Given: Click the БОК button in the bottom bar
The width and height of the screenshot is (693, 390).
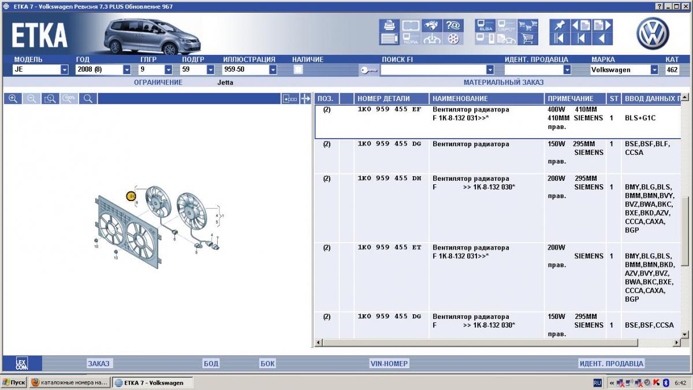Looking at the screenshot, I should tap(267, 363).
